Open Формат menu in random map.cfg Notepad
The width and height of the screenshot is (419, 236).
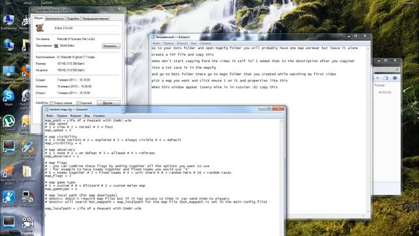pos(76,116)
